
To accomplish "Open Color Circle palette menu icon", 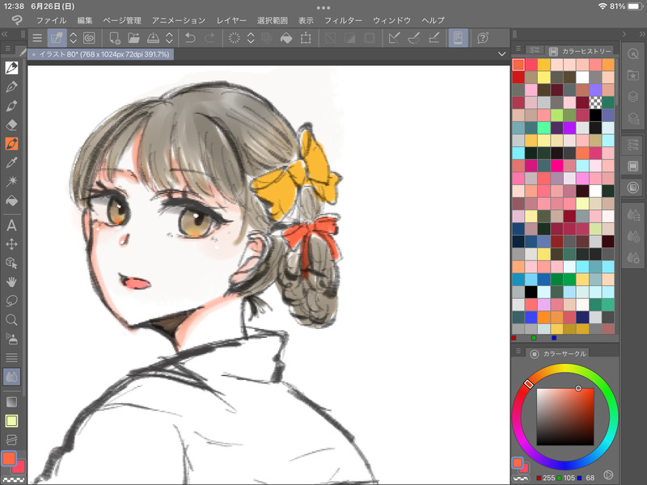I will [518, 351].
